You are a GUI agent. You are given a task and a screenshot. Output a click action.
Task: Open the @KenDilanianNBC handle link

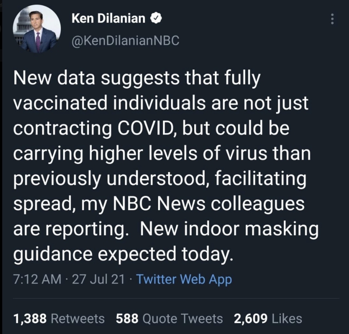tap(125, 41)
